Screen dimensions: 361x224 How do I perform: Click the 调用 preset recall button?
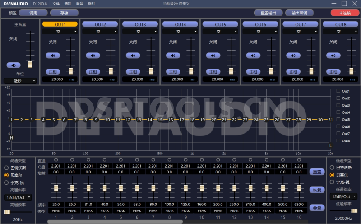click(x=33, y=13)
